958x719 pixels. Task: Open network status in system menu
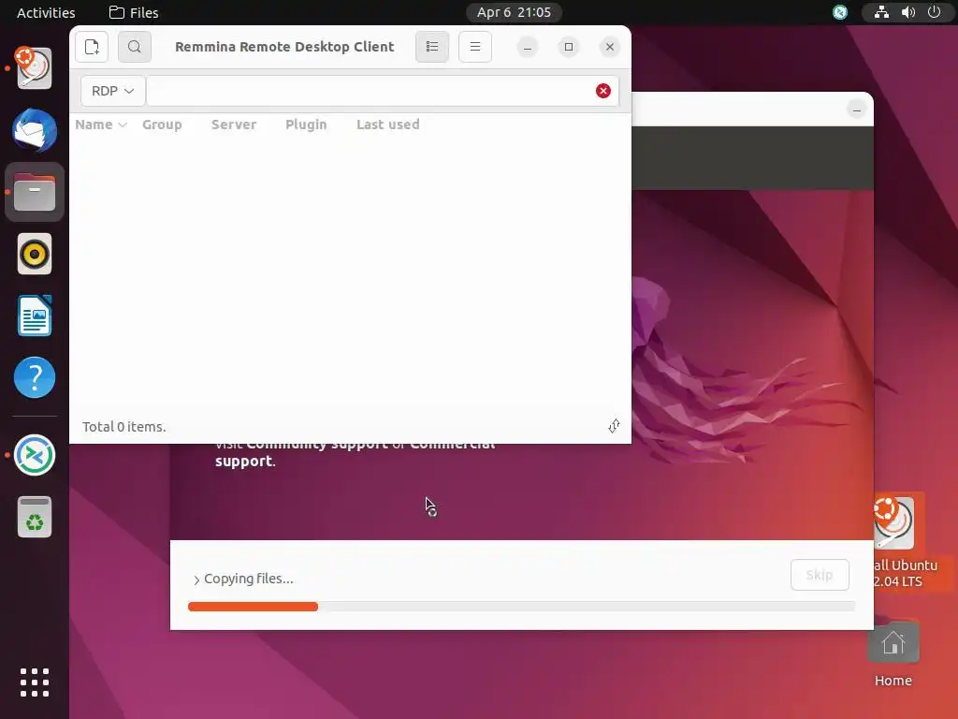(881, 12)
